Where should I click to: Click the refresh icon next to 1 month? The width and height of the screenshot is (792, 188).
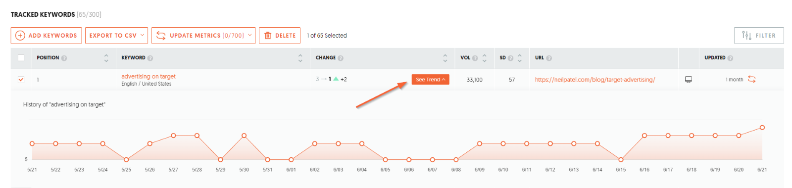(751, 79)
